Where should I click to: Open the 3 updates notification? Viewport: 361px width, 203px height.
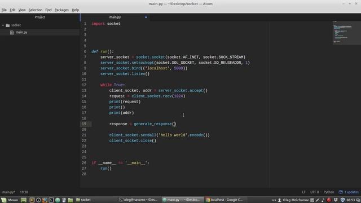(349, 192)
